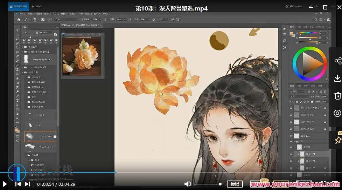Open the 文件 menu
The image size is (342, 190).
click(23, 14)
